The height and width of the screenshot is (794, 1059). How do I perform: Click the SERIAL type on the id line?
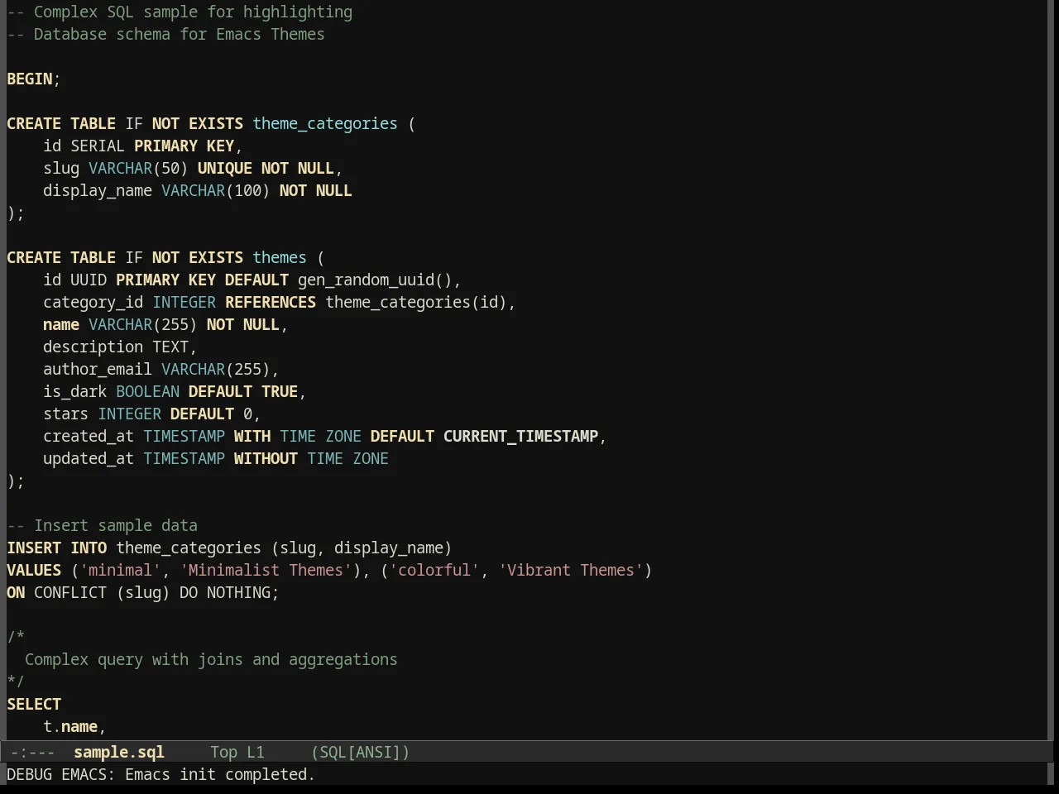(x=98, y=146)
